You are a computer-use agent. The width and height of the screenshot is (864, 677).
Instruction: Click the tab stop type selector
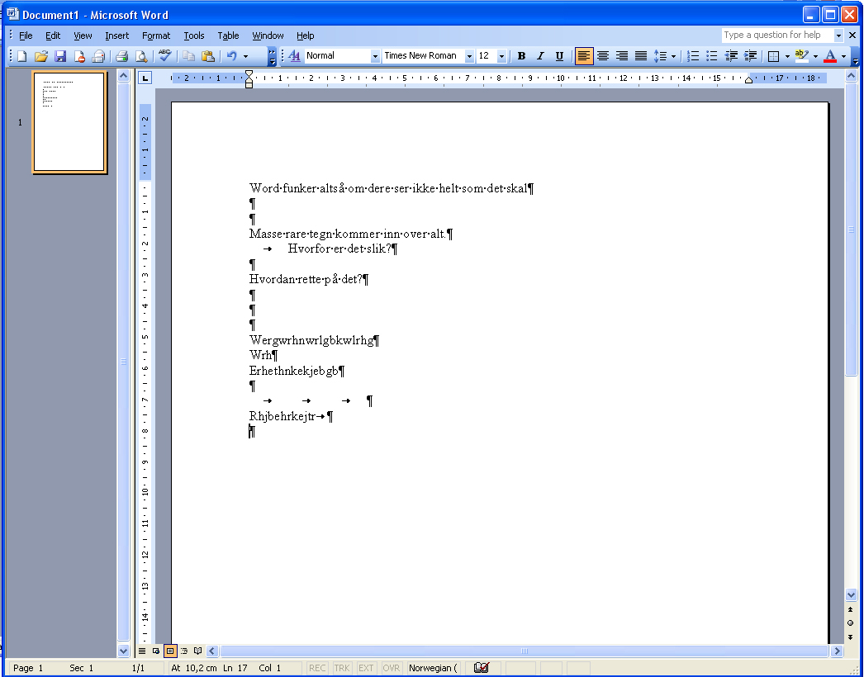[145, 78]
